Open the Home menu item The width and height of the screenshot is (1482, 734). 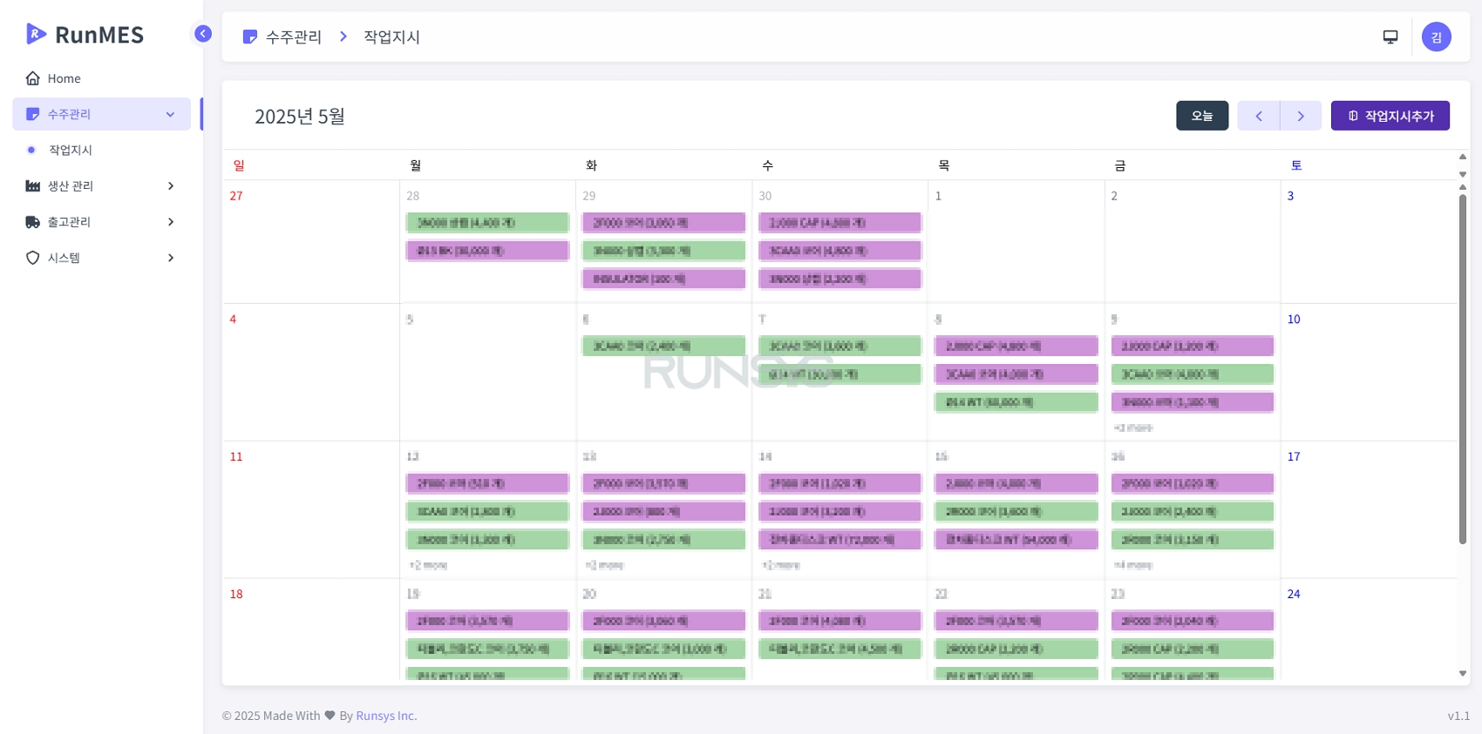tap(64, 78)
